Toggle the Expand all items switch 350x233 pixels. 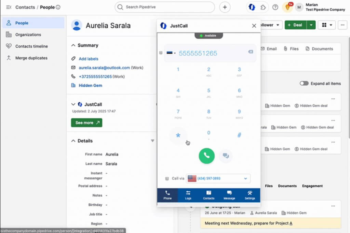pos(304,83)
